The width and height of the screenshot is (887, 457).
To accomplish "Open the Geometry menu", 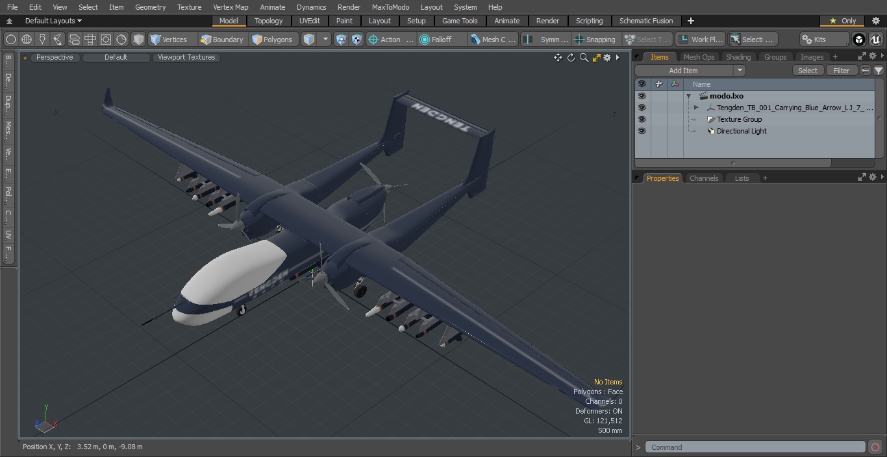I will pos(150,7).
